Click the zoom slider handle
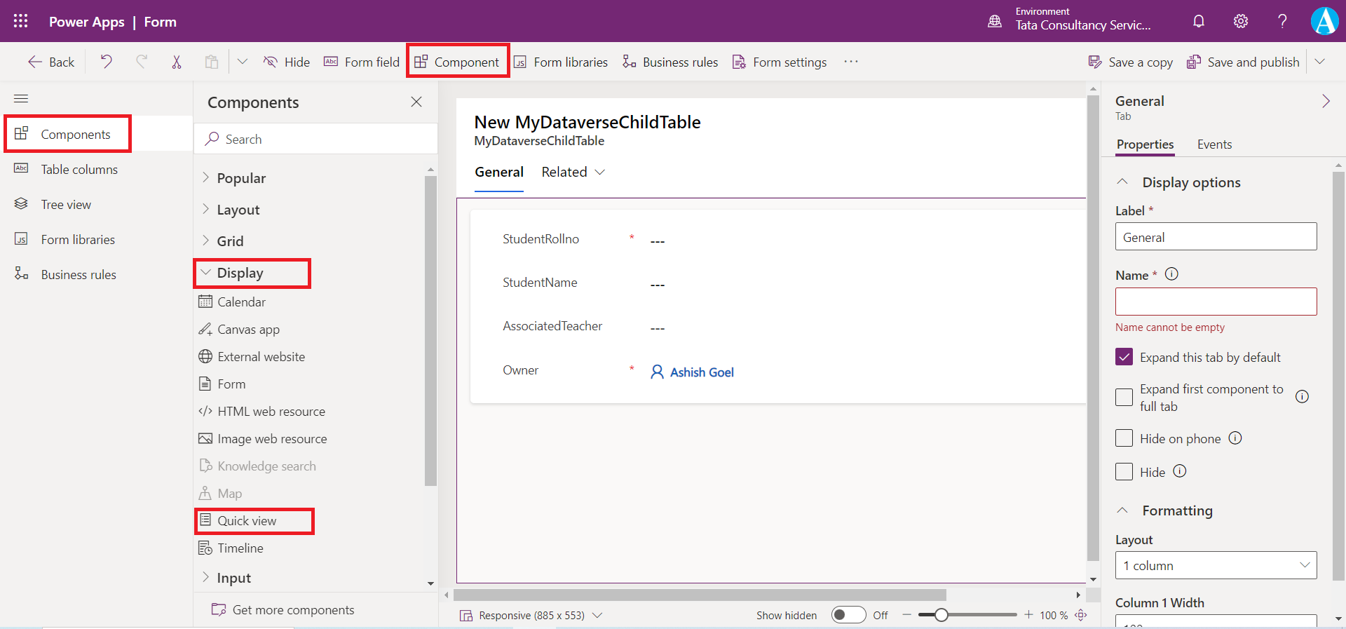Viewport: 1346px width, 629px height. coord(941,615)
